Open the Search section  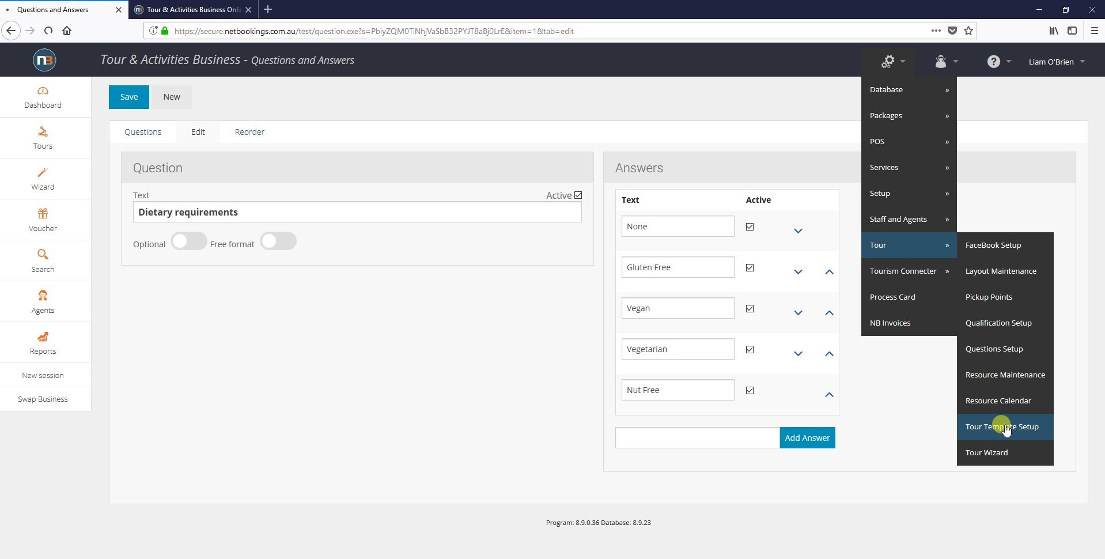coord(42,260)
